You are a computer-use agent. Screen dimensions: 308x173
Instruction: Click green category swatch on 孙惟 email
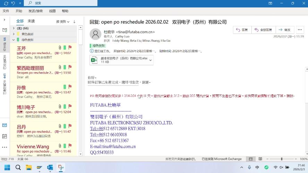click(65, 87)
